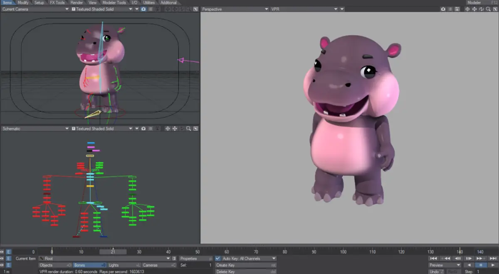The image size is (499, 274).
Task: Open the Render tab
Action: click(x=77, y=2)
